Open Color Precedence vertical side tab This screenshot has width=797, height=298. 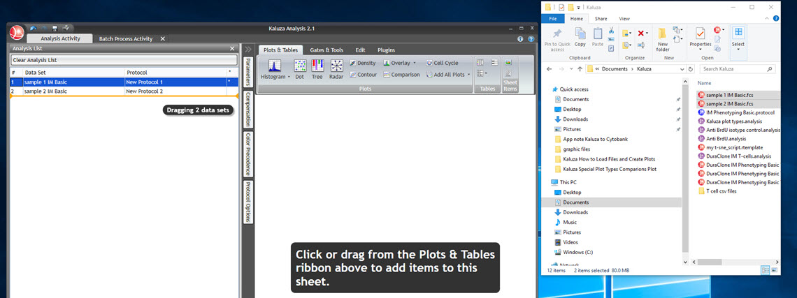(x=248, y=154)
